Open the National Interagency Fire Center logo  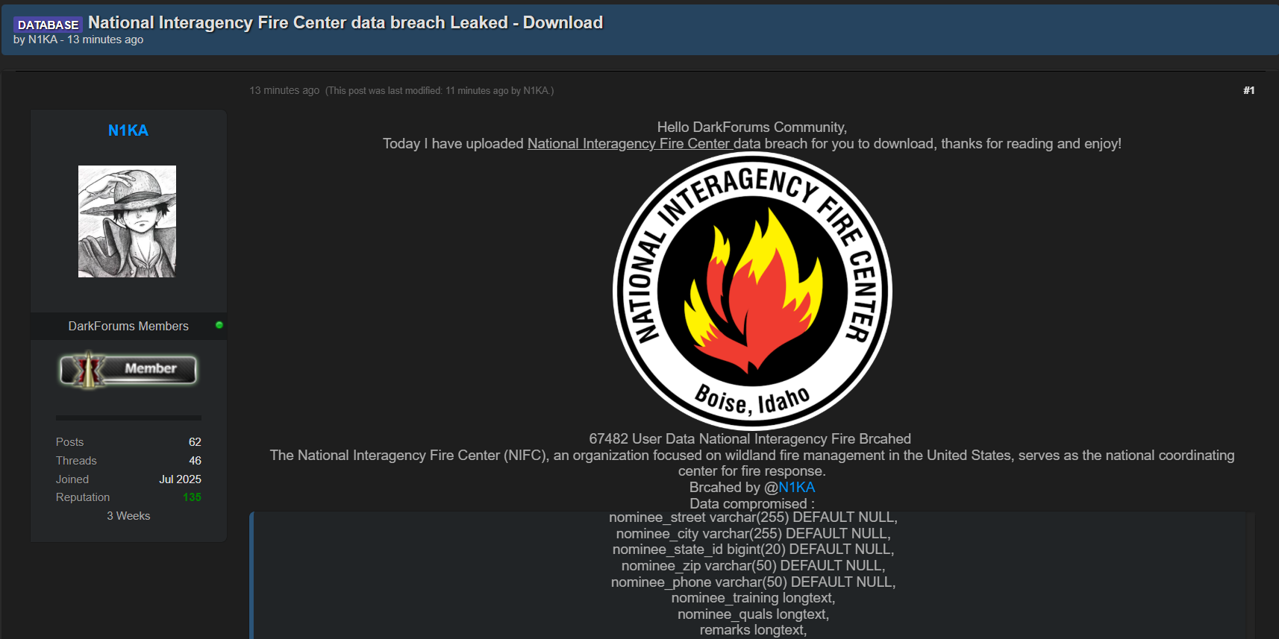pos(752,291)
